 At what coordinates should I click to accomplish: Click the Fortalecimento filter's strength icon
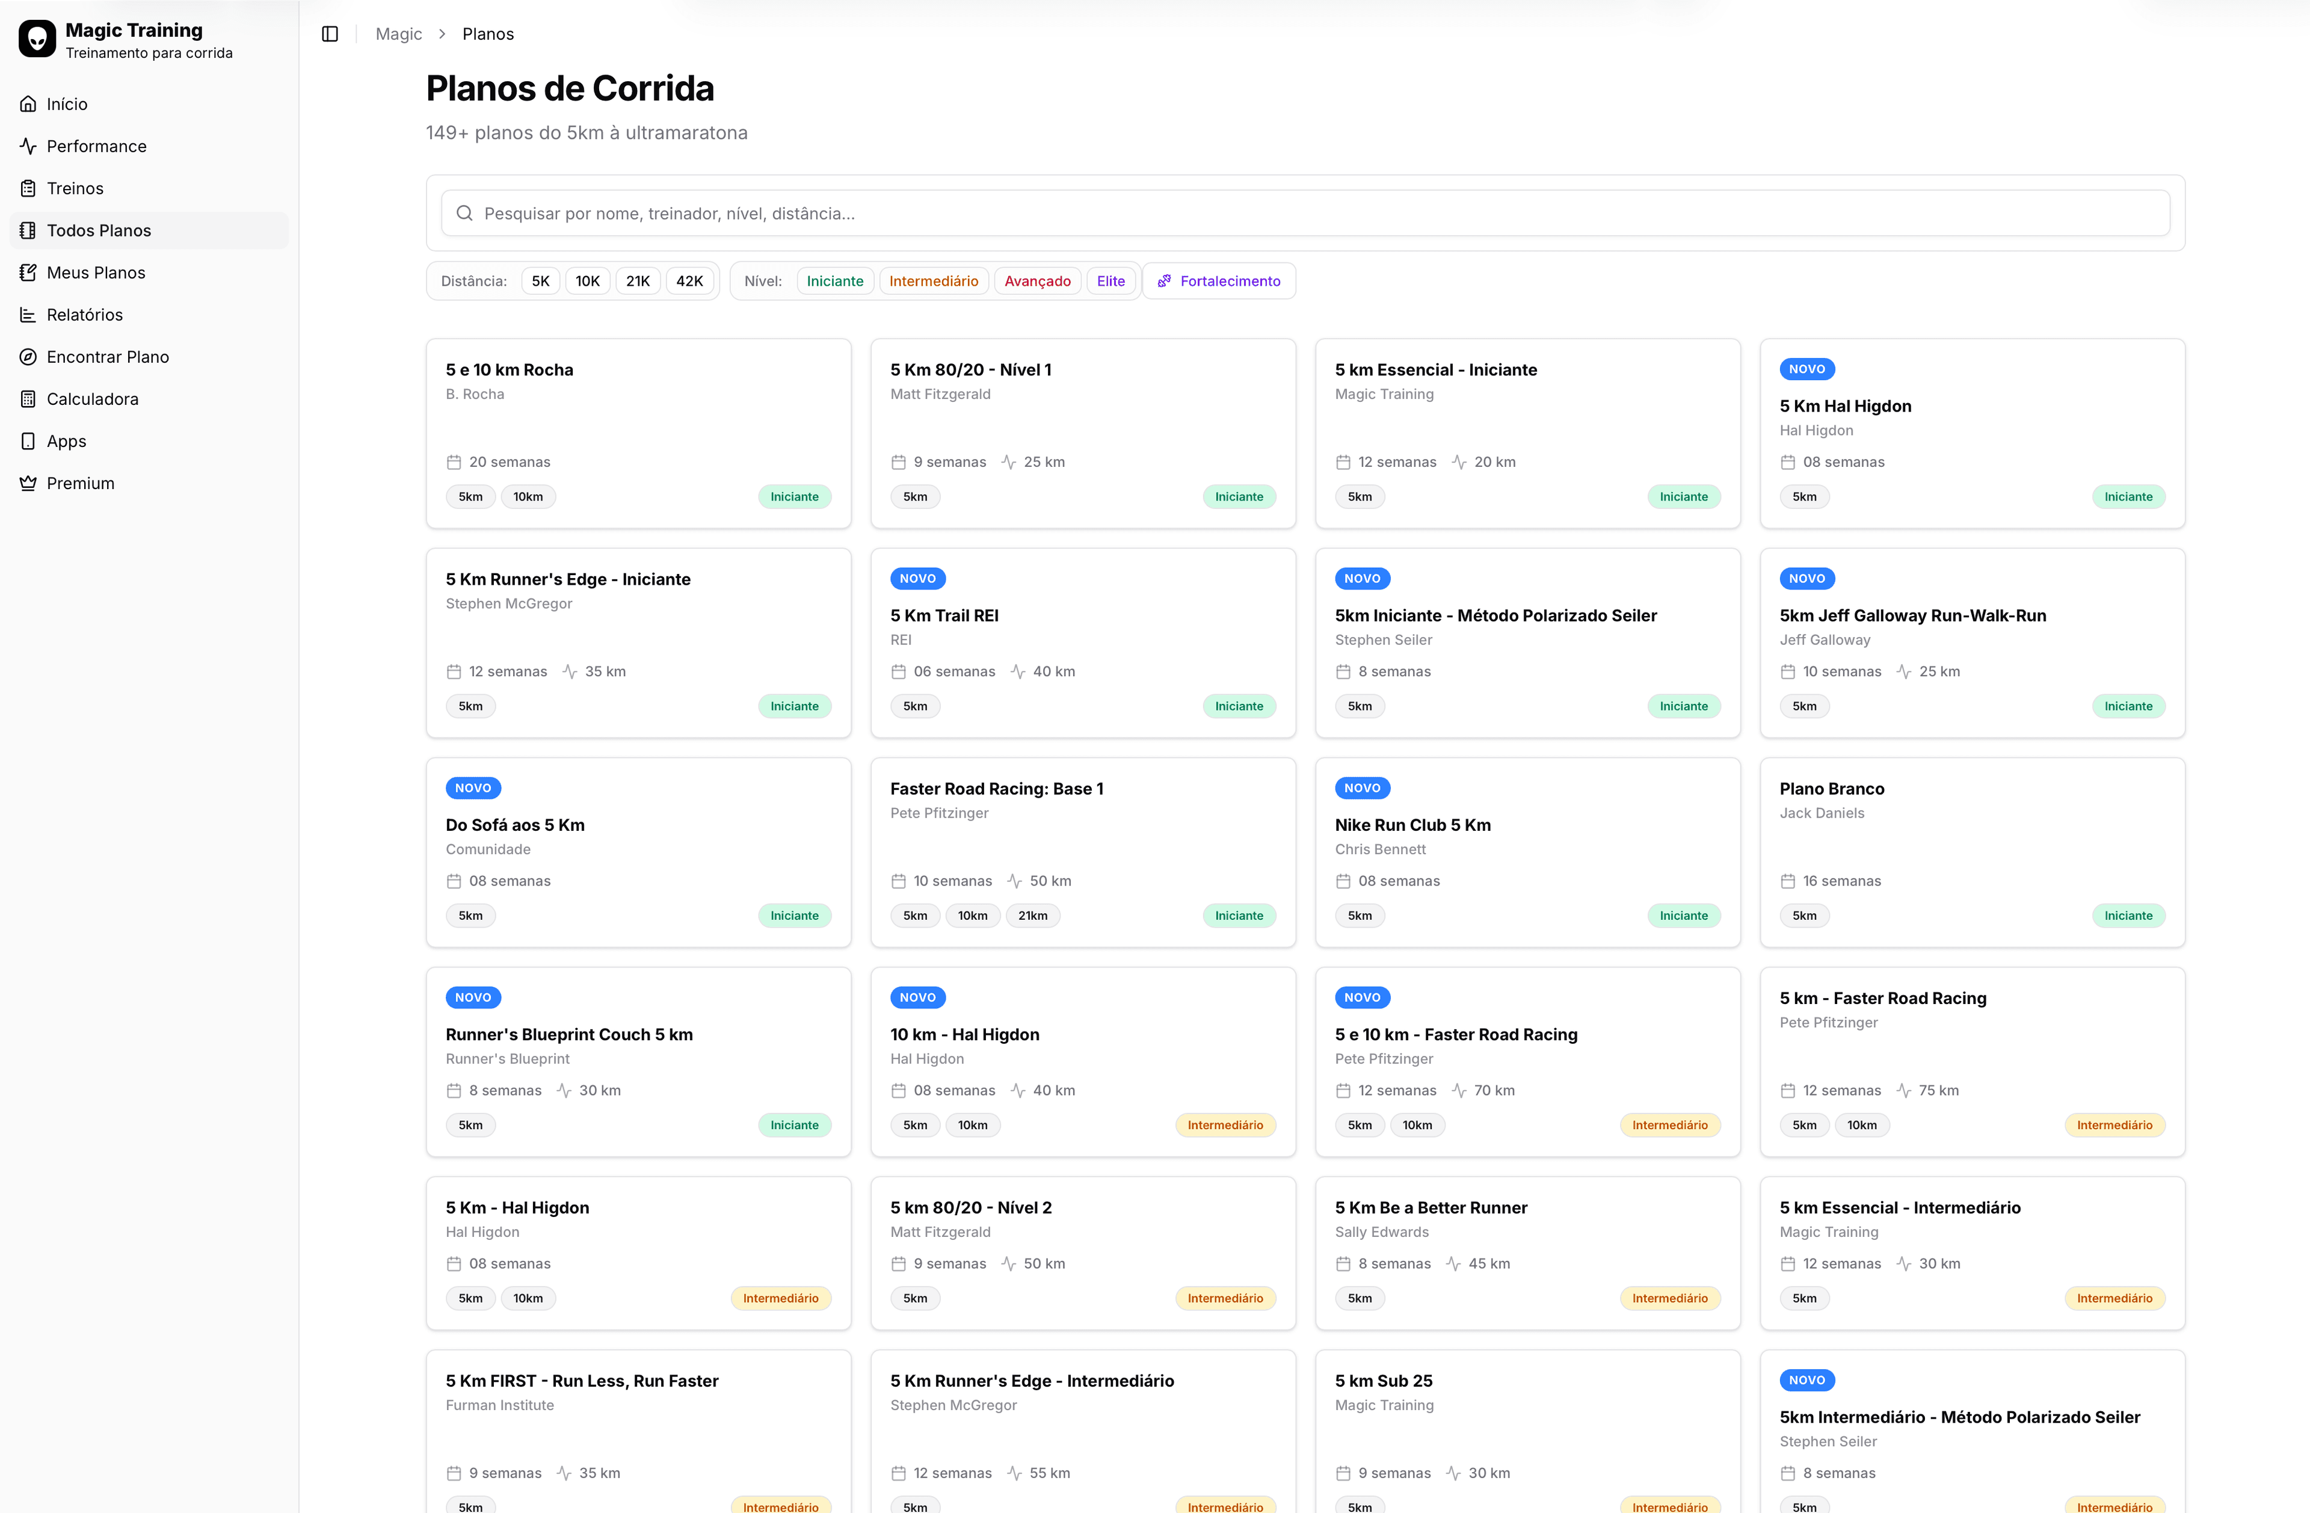pyautogui.click(x=1165, y=282)
